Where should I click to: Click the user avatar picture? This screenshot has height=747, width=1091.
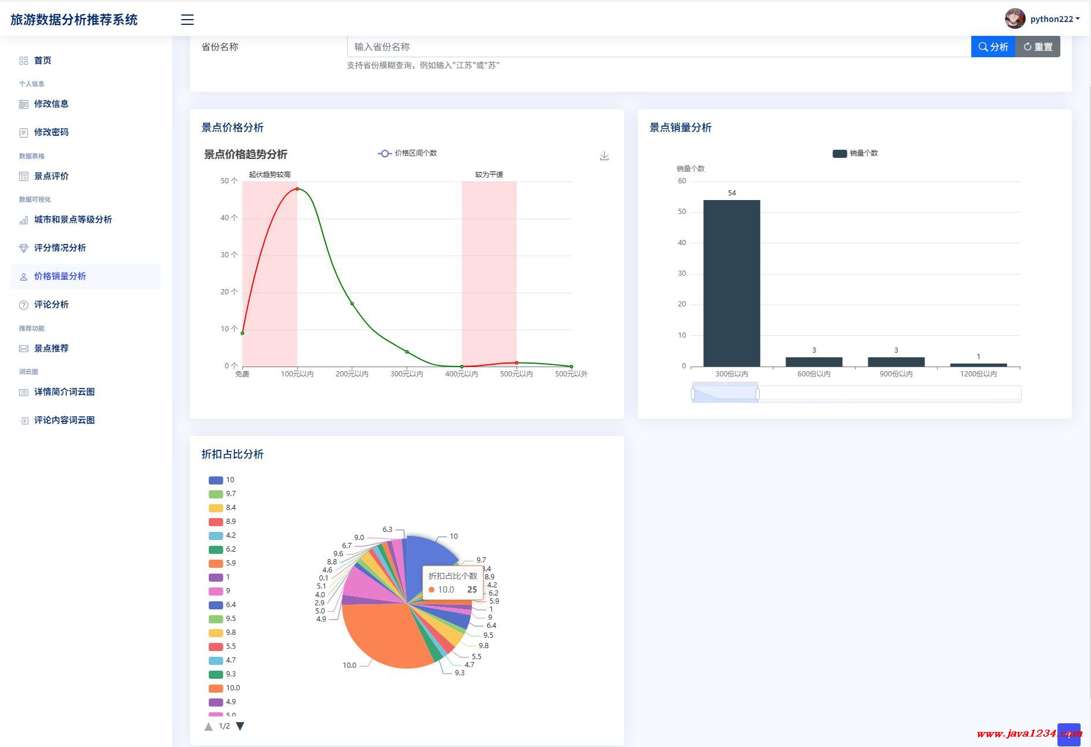pos(1015,19)
